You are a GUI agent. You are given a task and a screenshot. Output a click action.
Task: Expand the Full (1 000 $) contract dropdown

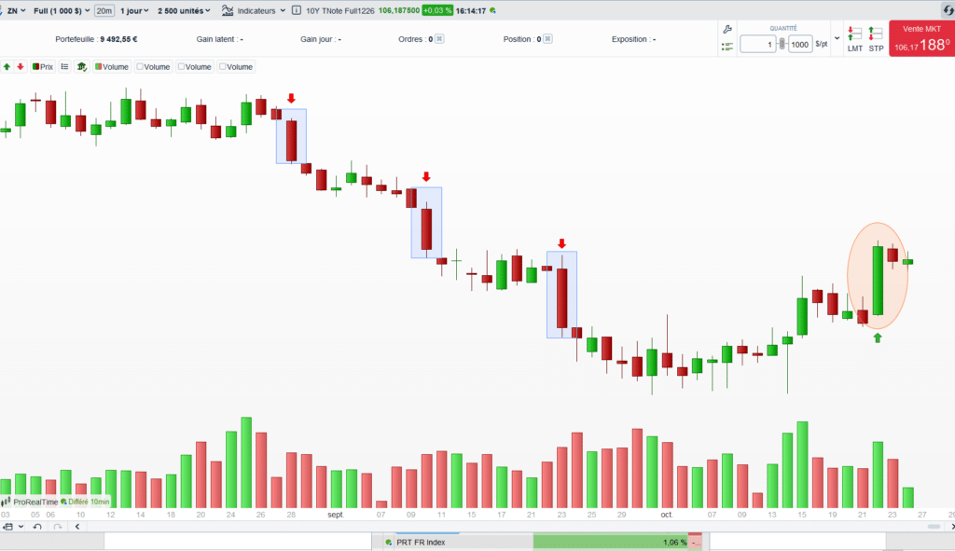pyautogui.click(x=62, y=11)
